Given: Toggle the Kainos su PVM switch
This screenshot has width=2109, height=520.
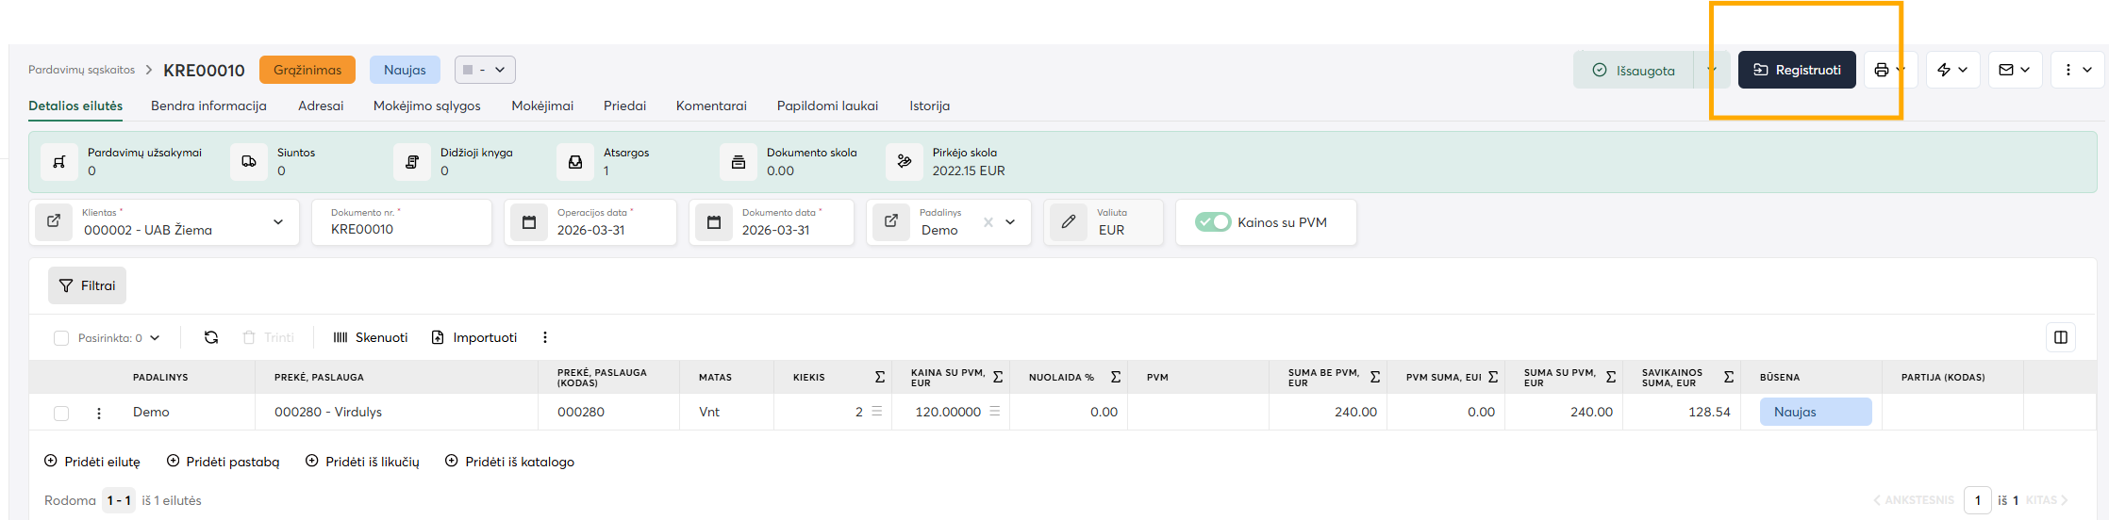Looking at the screenshot, I should pos(1213,222).
